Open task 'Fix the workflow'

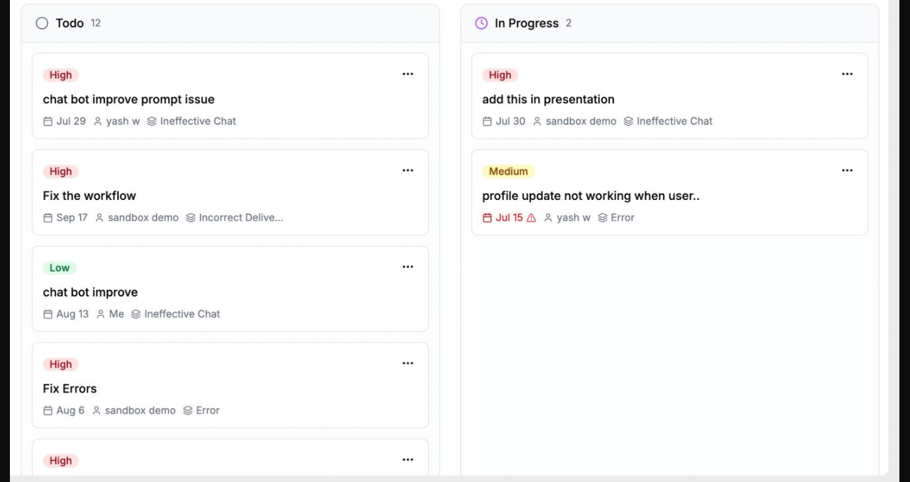pos(89,196)
